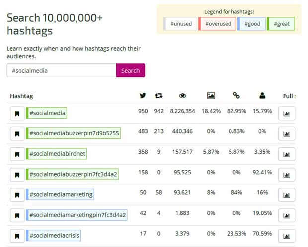Bookmark the #socialmediacrisis hashtag

coord(17,236)
